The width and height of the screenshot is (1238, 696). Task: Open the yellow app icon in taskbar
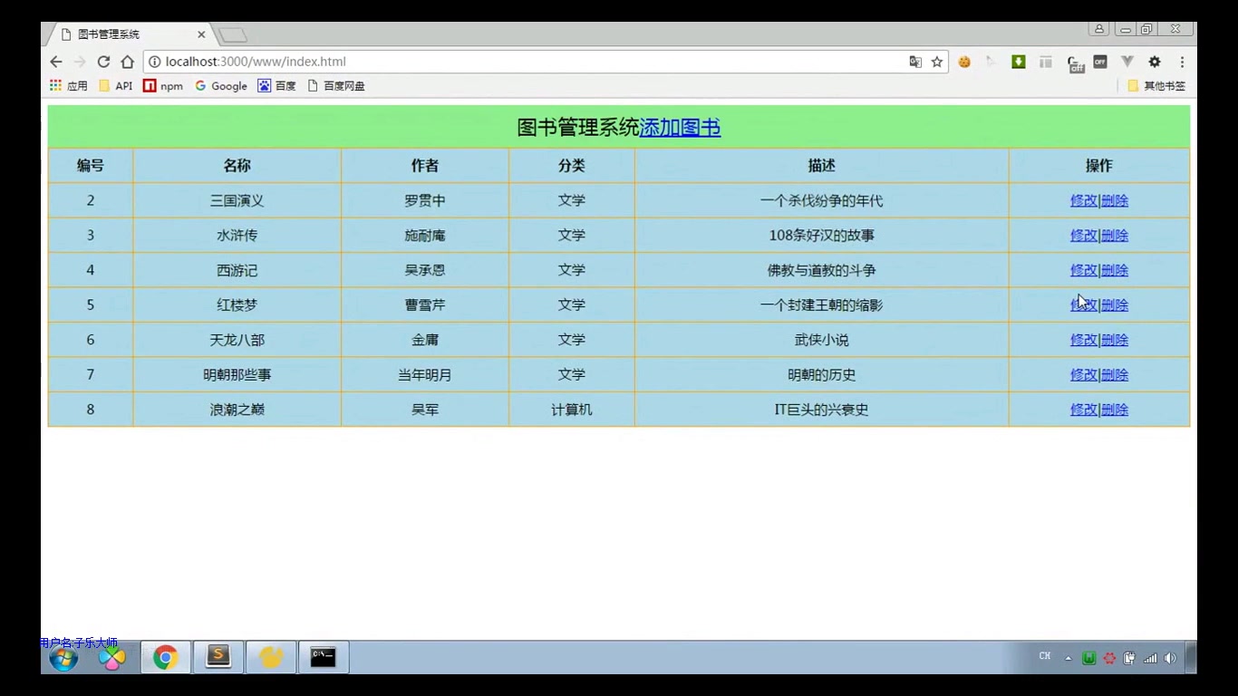point(271,658)
